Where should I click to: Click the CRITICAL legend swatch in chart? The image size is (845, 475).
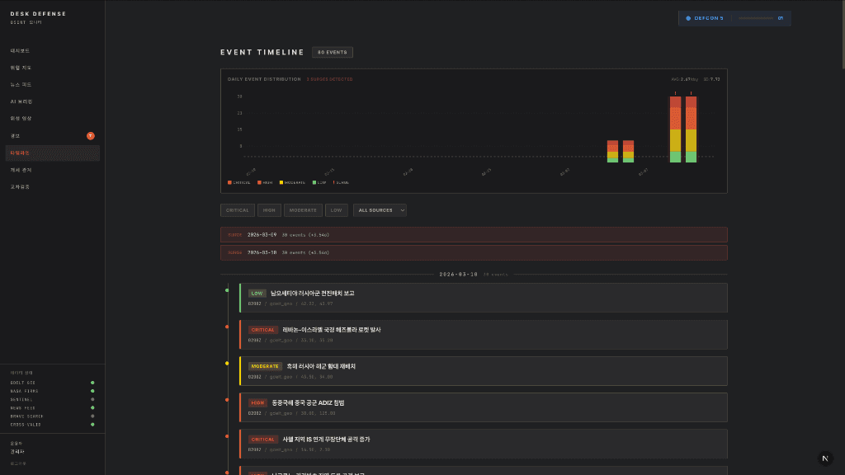229,182
